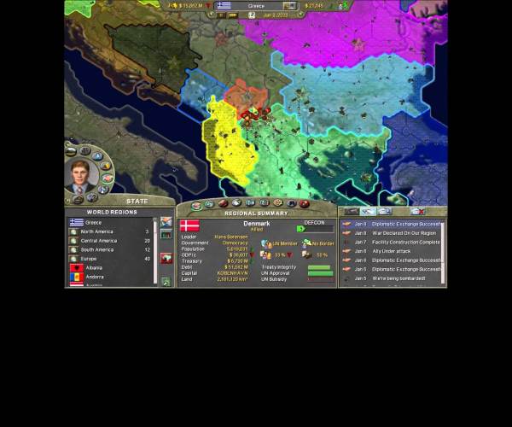Click the last red round icon above Regional Summary
Viewport: 512px width, 427px height.
305,204
